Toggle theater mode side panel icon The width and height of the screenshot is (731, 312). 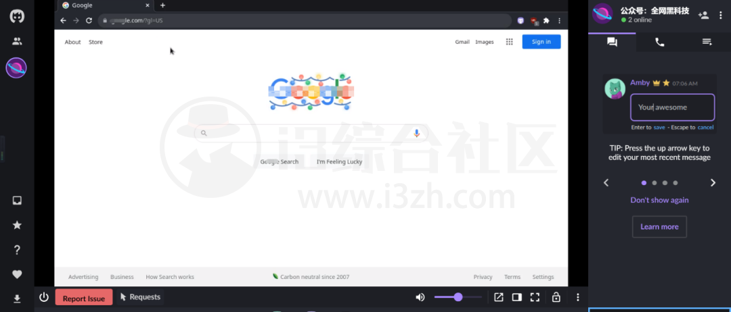[x=516, y=297]
